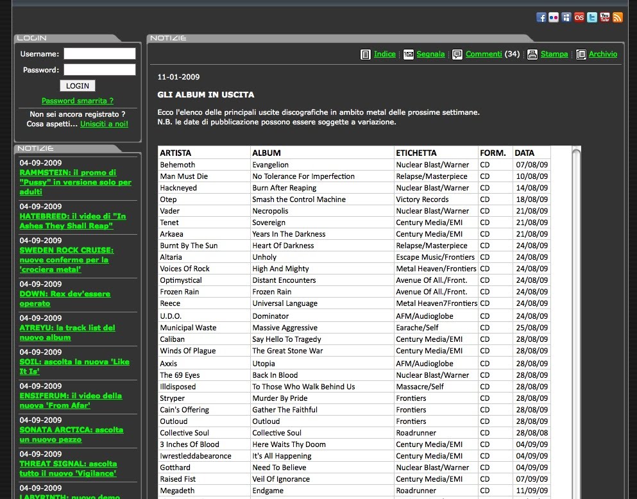Click the FORM. column header

[496, 153]
